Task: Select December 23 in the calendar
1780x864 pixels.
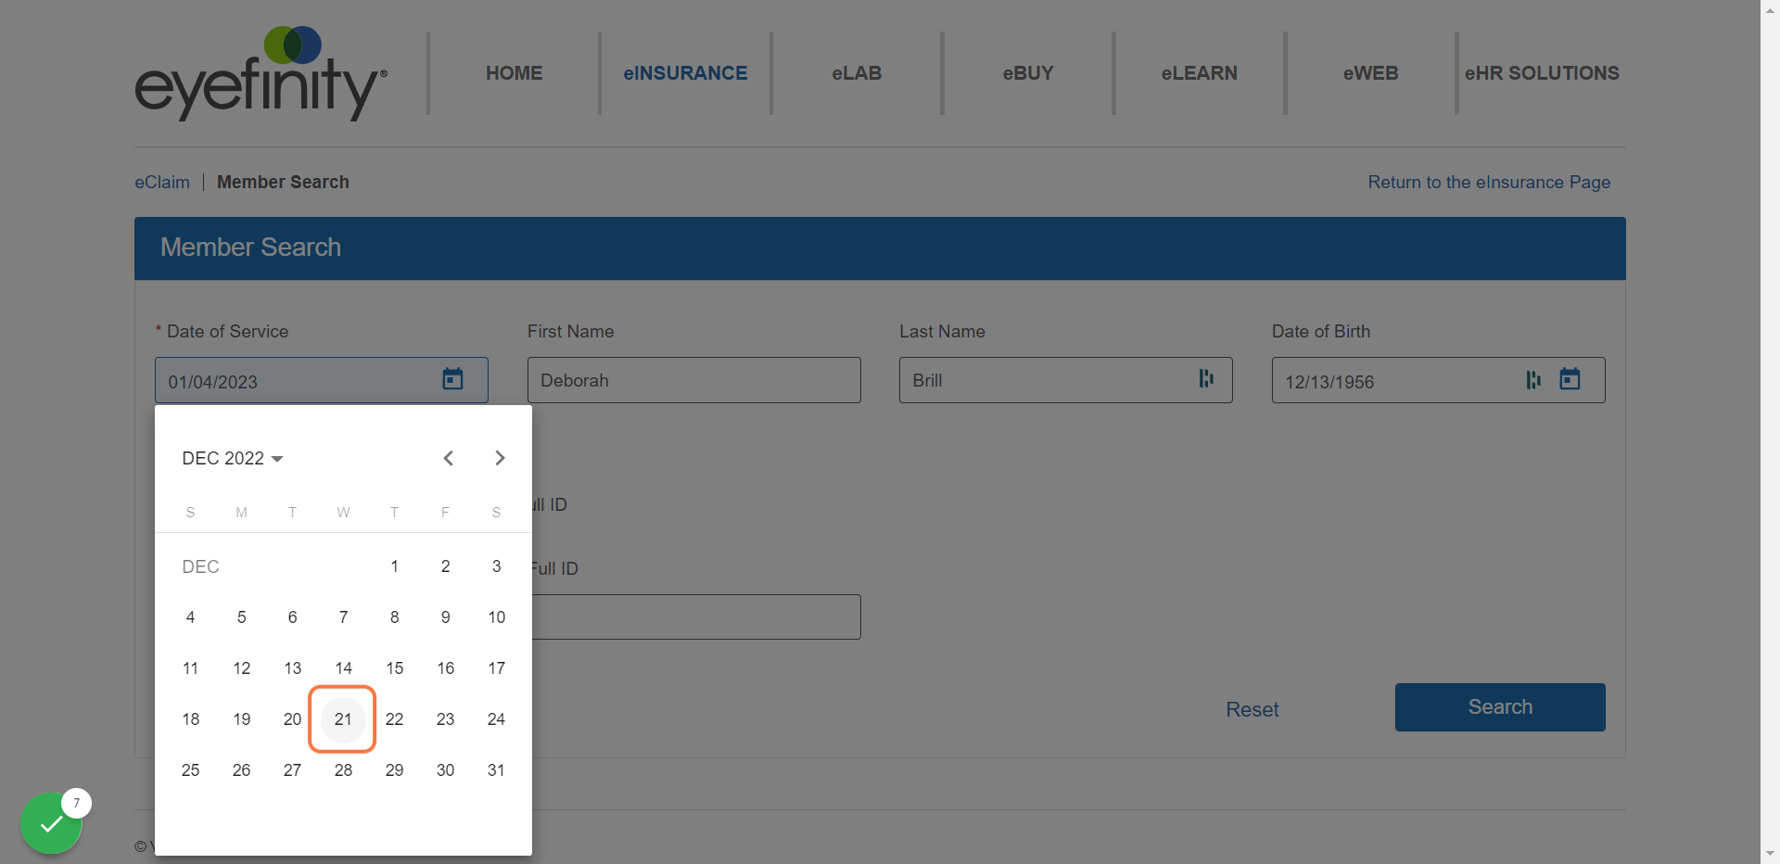Action: tap(445, 719)
